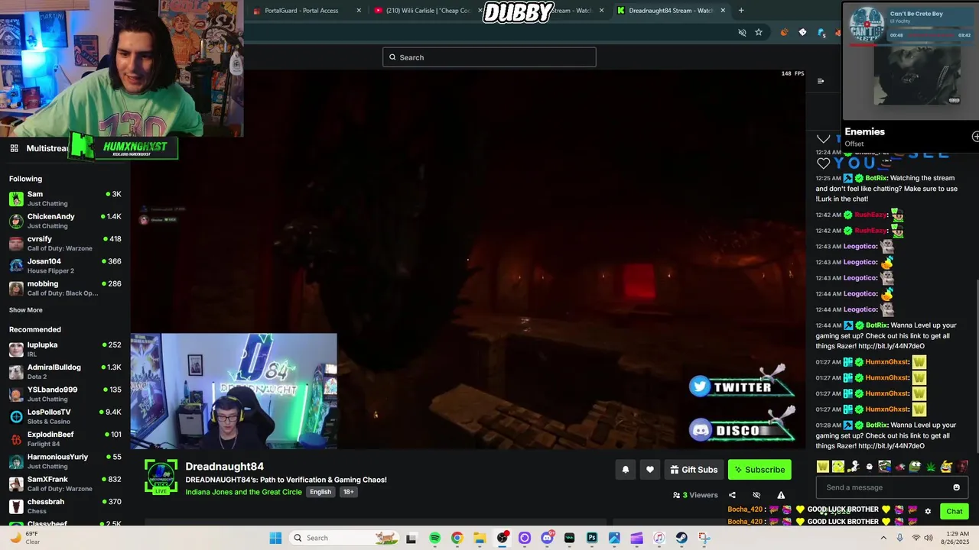The image size is (979, 550).
Task: Click the Kick search field
Action: [489, 57]
